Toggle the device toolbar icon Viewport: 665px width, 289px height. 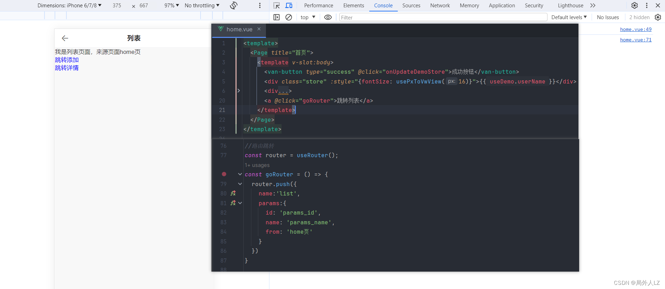coord(289,5)
